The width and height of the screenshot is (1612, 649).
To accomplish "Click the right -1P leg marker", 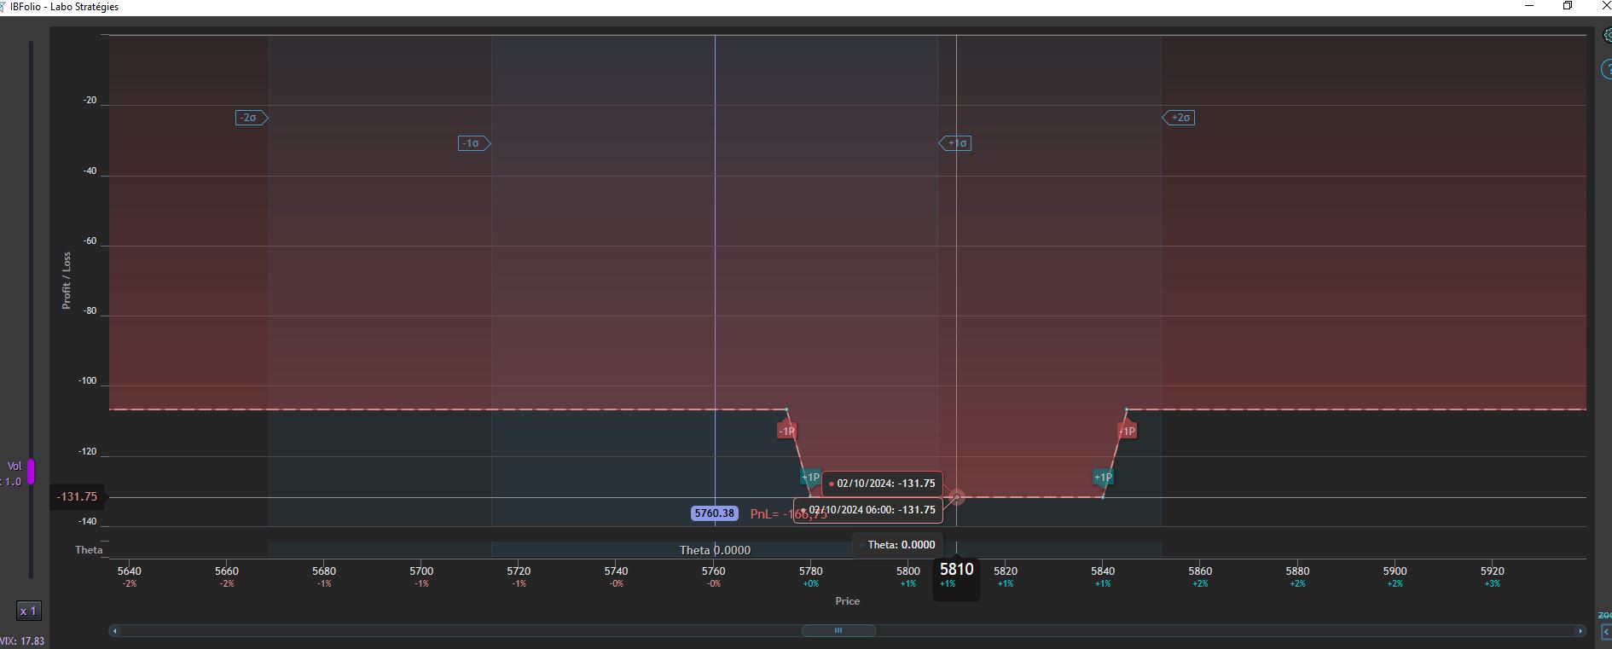I will pyautogui.click(x=1127, y=431).
